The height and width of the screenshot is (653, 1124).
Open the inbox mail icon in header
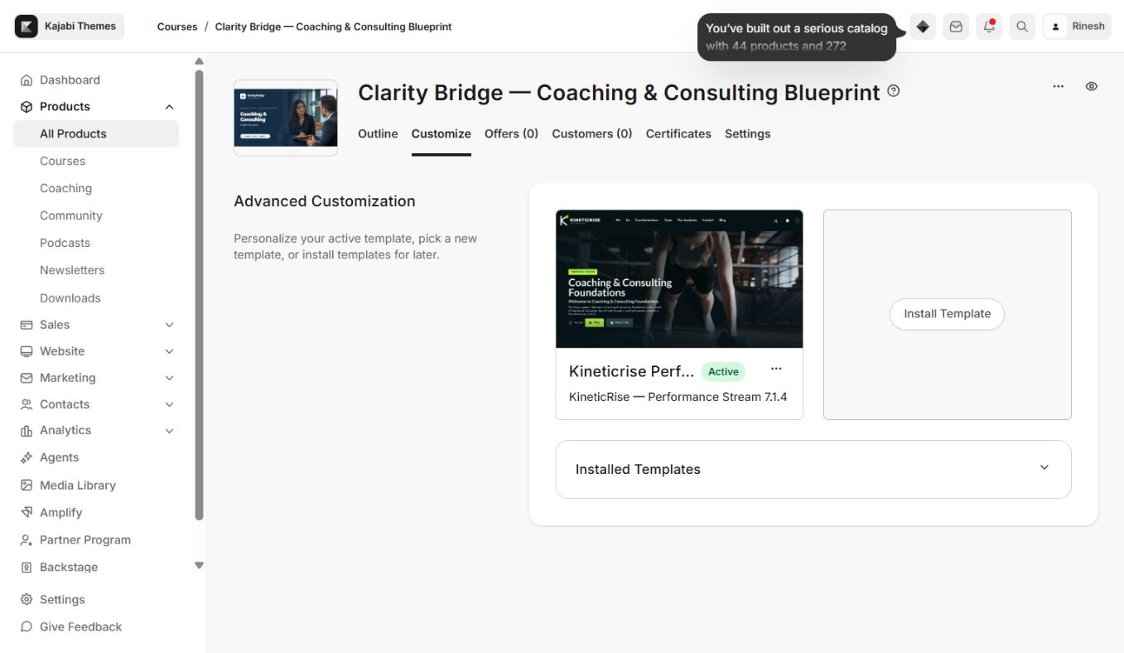click(956, 27)
